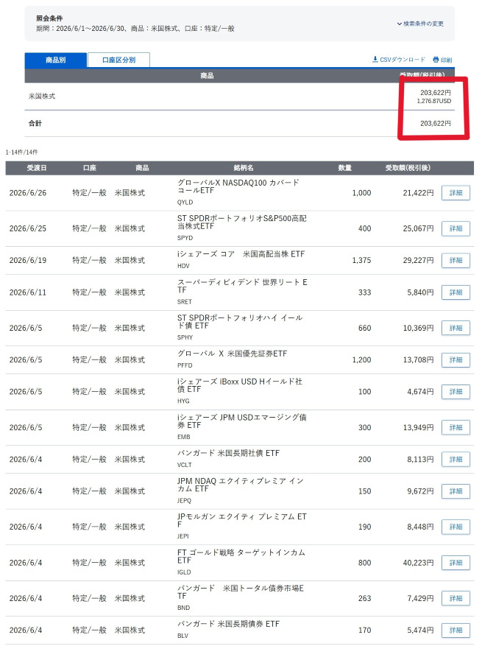Viewport: 482px width, 660px height.
Task: Open 詳細 for JEPQ dividend row
Action: click(x=456, y=491)
